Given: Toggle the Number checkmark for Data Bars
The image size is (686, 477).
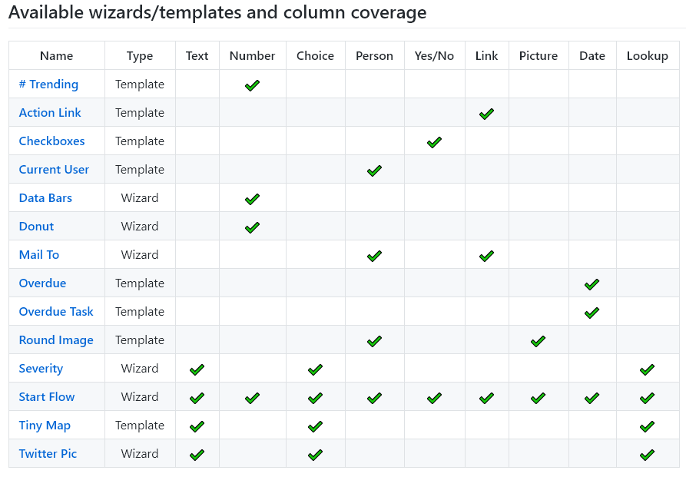Looking at the screenshot, I should click(252, 198).
